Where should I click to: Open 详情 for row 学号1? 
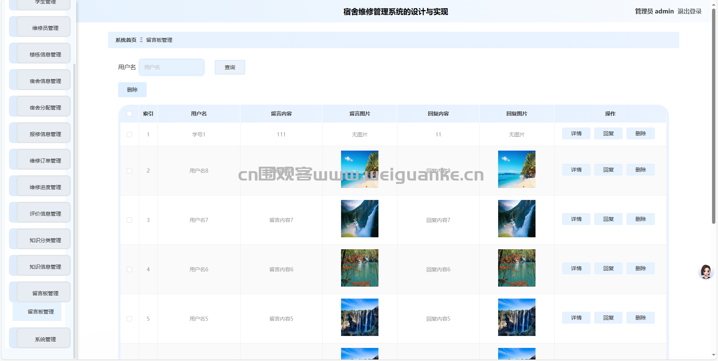click(x=576, y=133)
